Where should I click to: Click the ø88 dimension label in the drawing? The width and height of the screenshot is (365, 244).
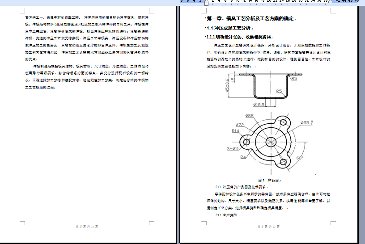[x=249, y=116]
